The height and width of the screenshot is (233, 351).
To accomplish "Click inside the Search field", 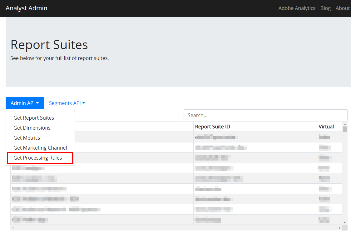I will tap(265, 115).
